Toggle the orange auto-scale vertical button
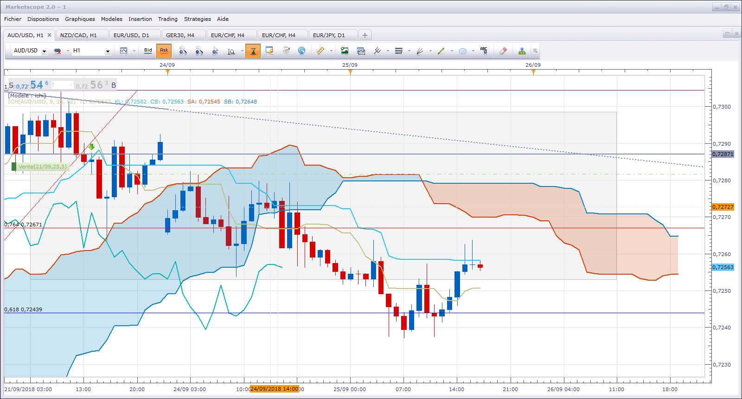Screen dimensions: 742x399 253,51
